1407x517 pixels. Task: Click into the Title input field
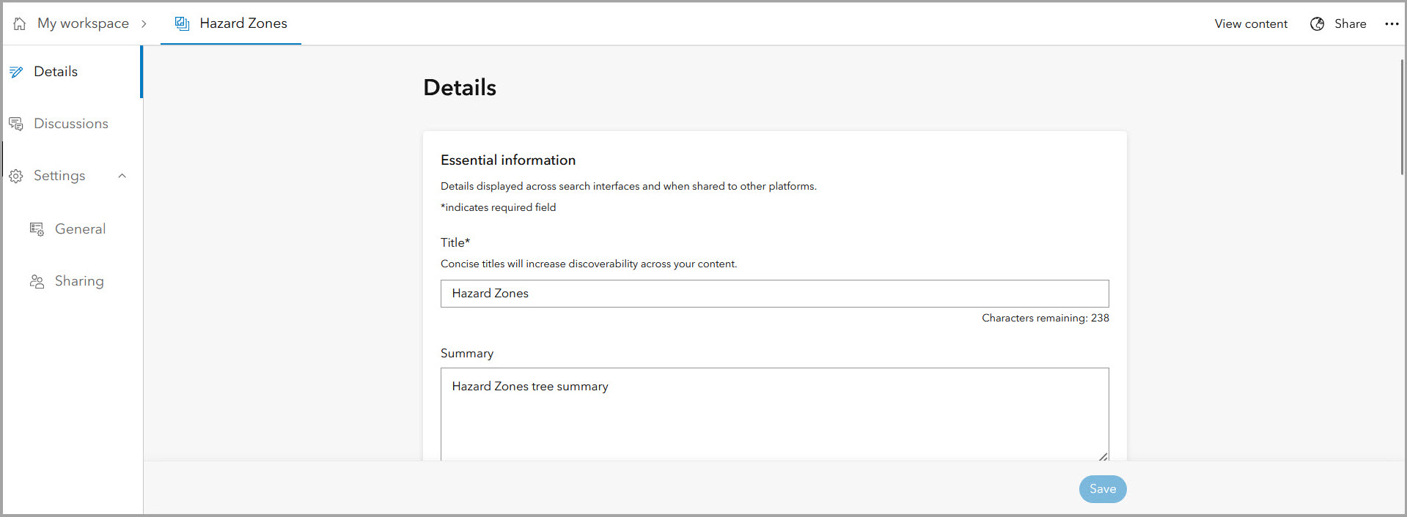[774, 294]
